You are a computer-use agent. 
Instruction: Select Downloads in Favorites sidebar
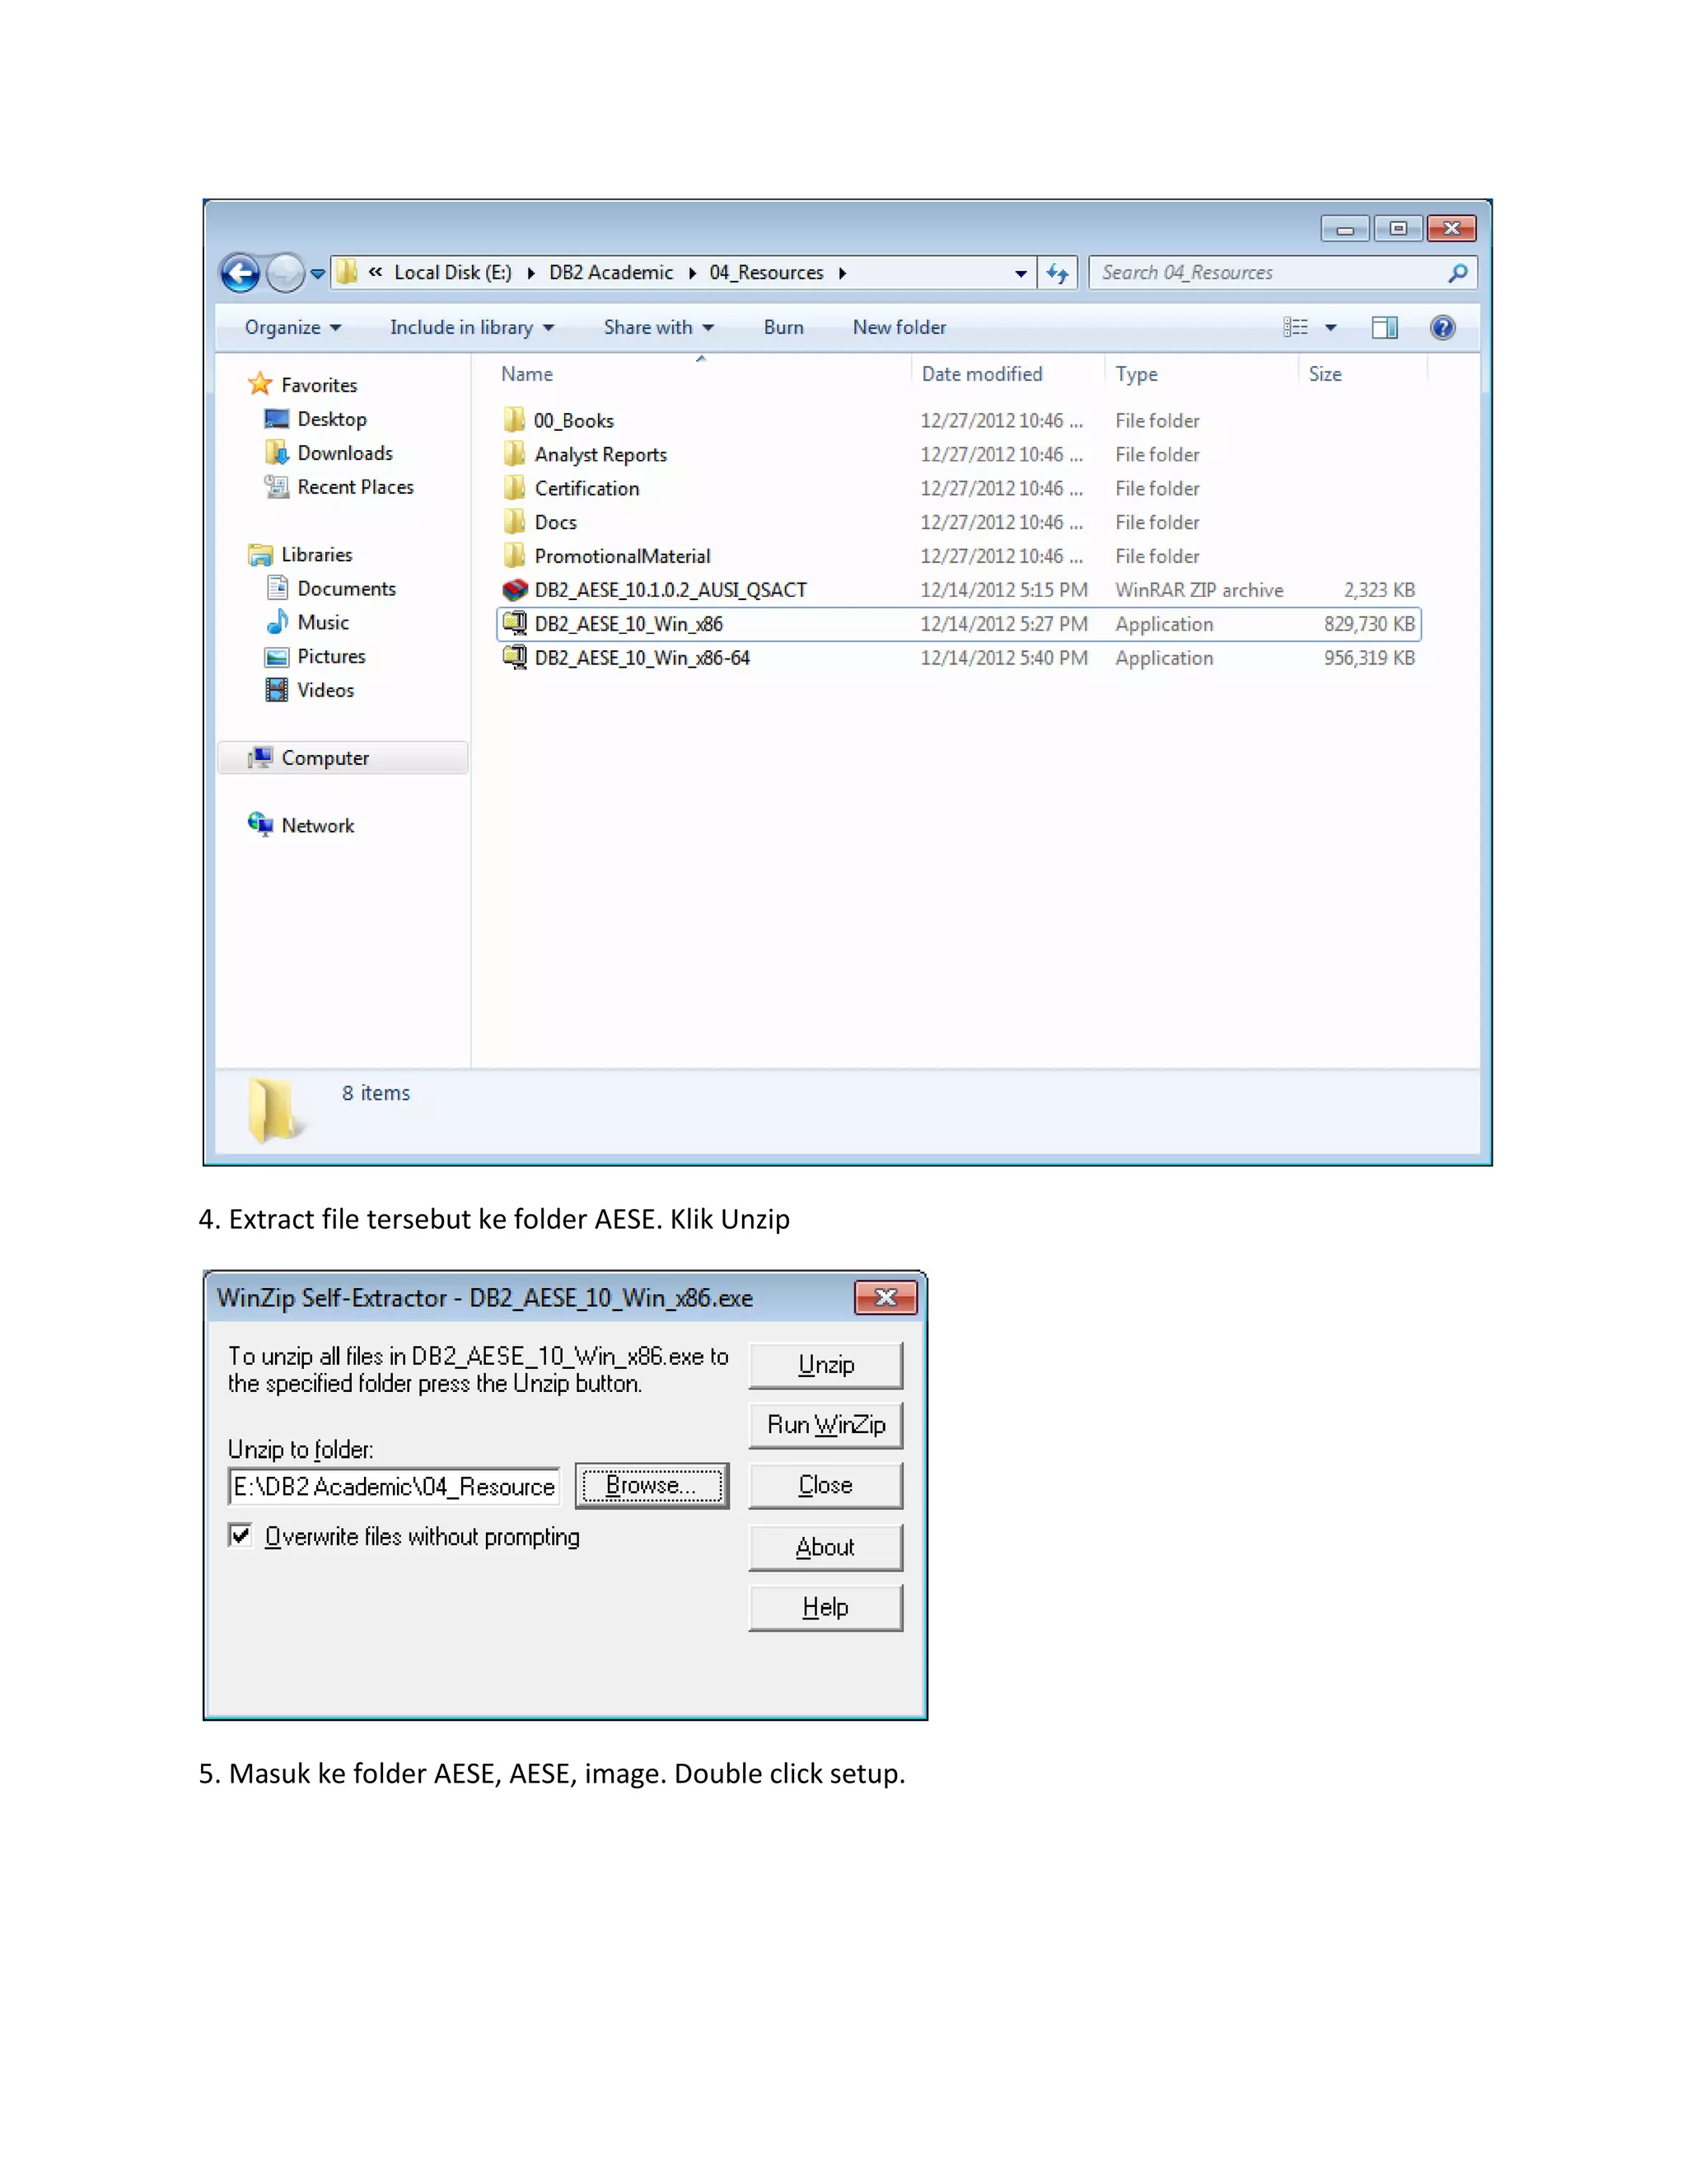[343, 453]
